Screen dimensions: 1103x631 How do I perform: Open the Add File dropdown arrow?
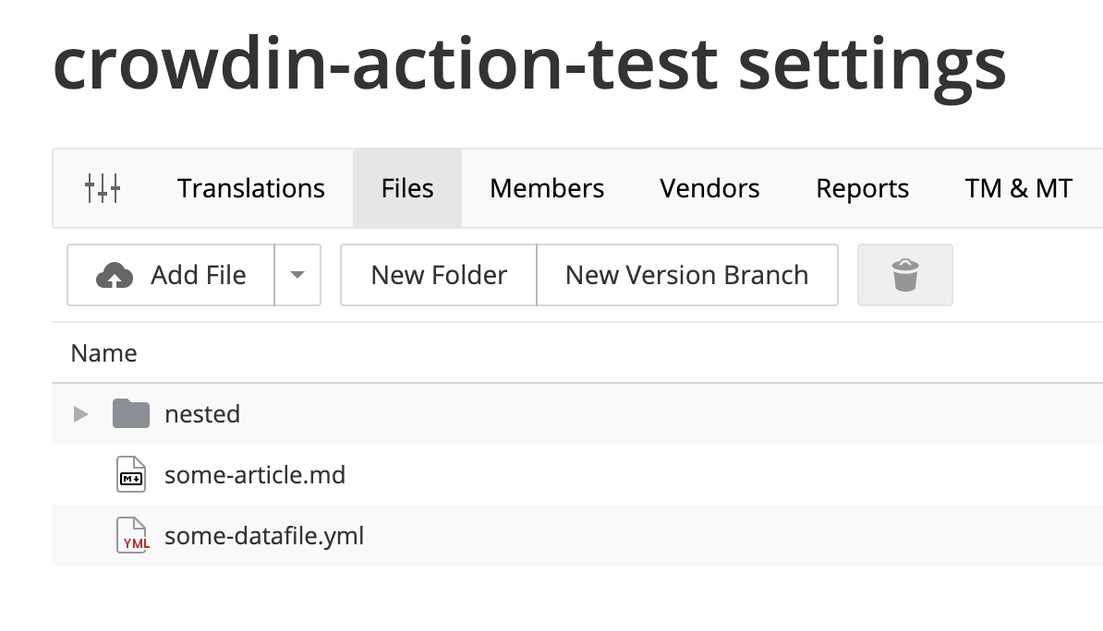click(297, 275)
